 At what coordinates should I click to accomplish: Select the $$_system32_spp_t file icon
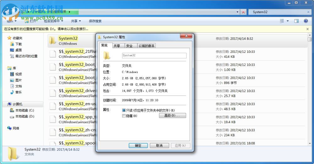click(x=53, y=119)
